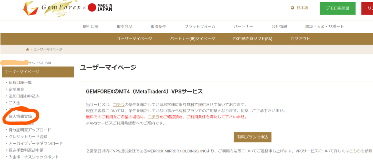The width and height of the screenshot is (373, 160).
Task: Open 入金ボーナスジャックポット sidebar link
Action: pyautogui.click(x=33, y=157)
